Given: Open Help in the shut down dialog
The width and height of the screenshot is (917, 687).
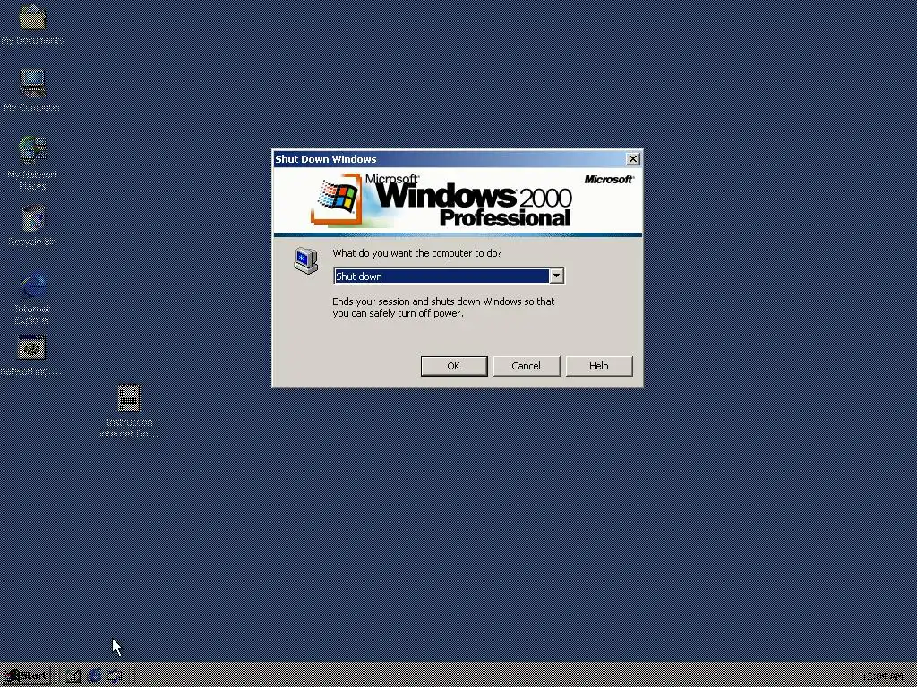Looking at the screenshot, I should tap(599, 366).
